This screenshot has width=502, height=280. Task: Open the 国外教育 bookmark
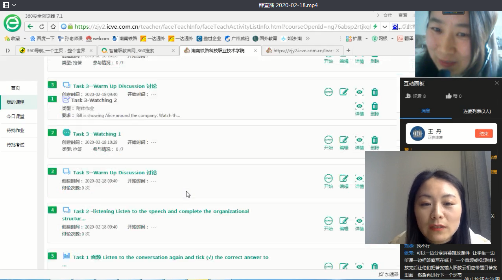(265, 38)
